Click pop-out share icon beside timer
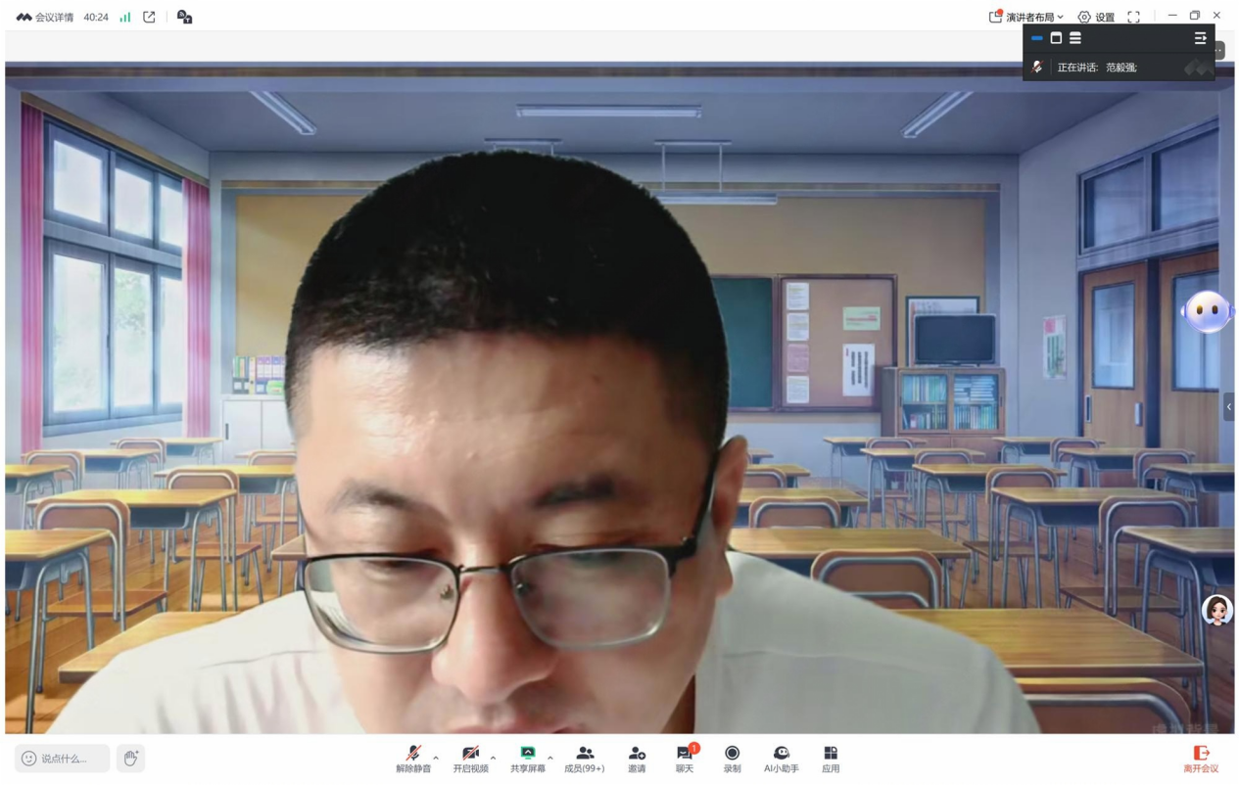This screenshot has width=1239, height=785. click(149, 17)
